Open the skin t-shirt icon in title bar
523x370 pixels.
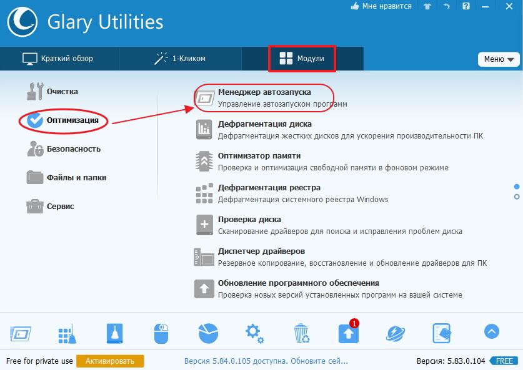click(x=427, y=6)
